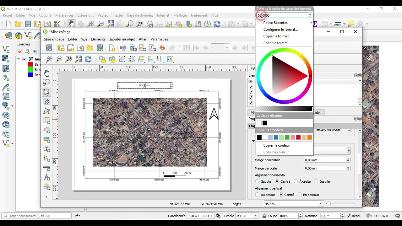Select the edit nodes tool
The height and width of the screenshot is (226, 402).
46,111
